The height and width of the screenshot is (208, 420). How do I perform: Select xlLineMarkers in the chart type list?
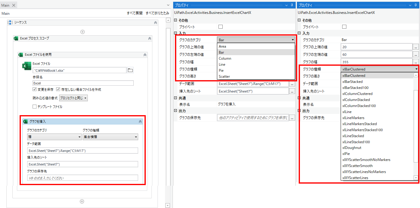(377, 118)
